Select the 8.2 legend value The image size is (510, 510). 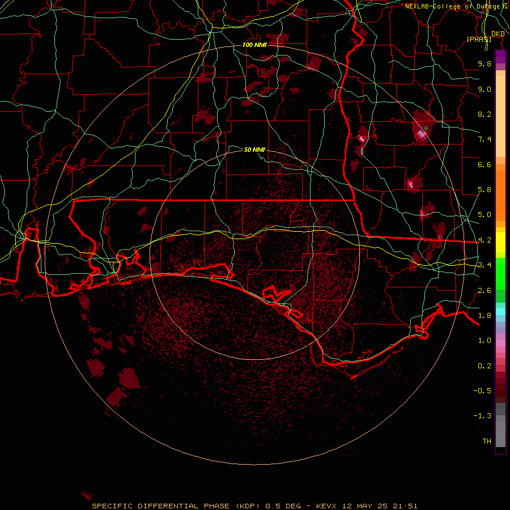484,114
